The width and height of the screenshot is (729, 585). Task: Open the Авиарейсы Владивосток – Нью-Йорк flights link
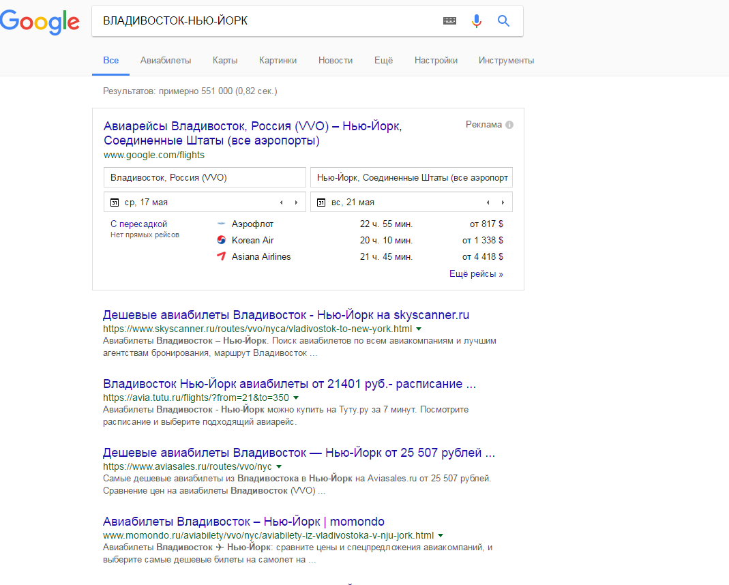[252, 134]
